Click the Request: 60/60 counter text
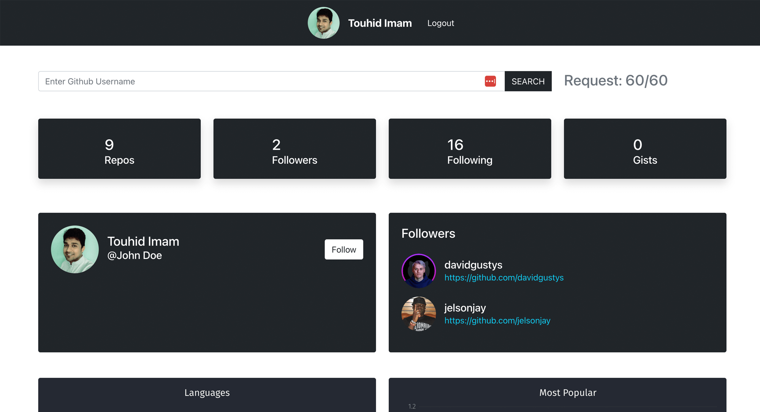The image size is (760, 412). point(616,81)
